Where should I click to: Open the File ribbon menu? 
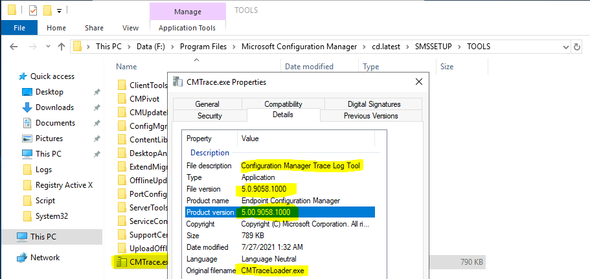coord(19,28)
